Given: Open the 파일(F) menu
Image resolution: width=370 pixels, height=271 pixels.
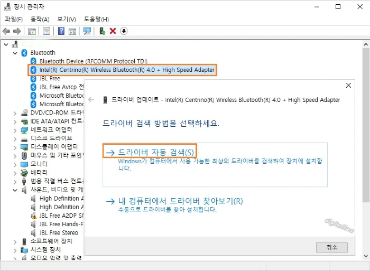Looking at the screenshot, I should 14,19.
